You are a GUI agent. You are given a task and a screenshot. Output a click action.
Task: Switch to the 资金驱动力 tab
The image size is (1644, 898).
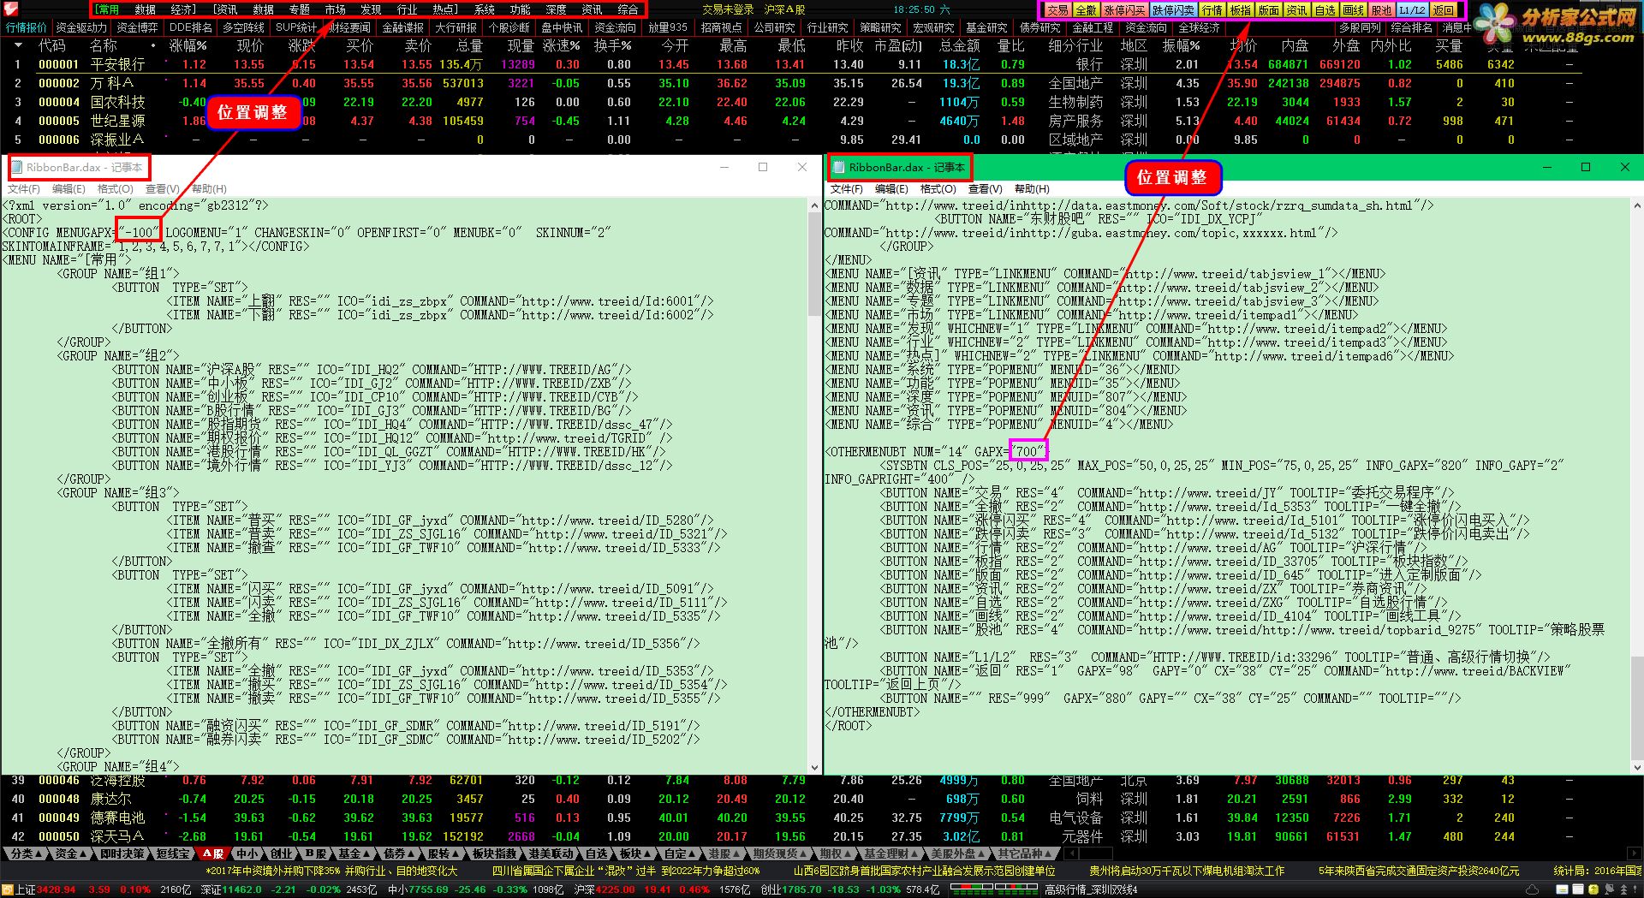[x=81, y=27]
